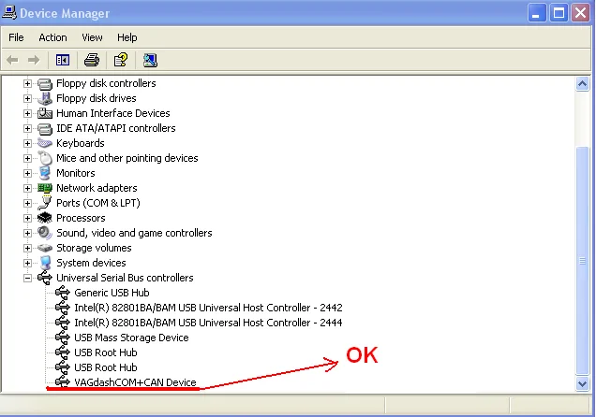Select the Processors label

click(81, 218)
